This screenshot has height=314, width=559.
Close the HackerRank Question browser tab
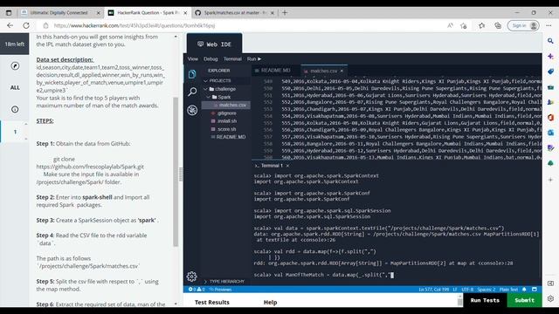point(185,13)
